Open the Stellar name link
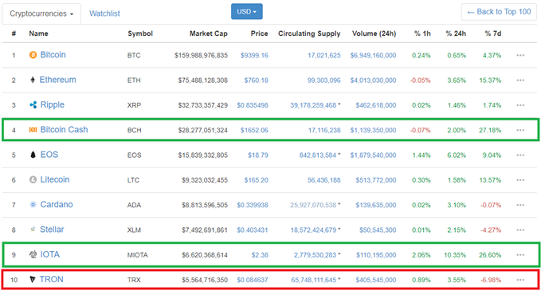The image size is (541, 291). click(x=52, y=229)
